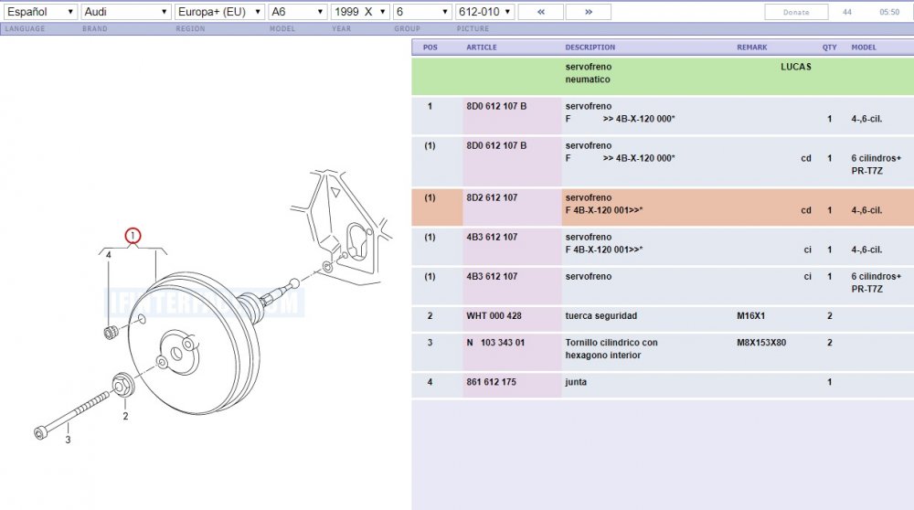Go to next picture with » button
The height and width of the screenshot is (510, 914).
588,12
